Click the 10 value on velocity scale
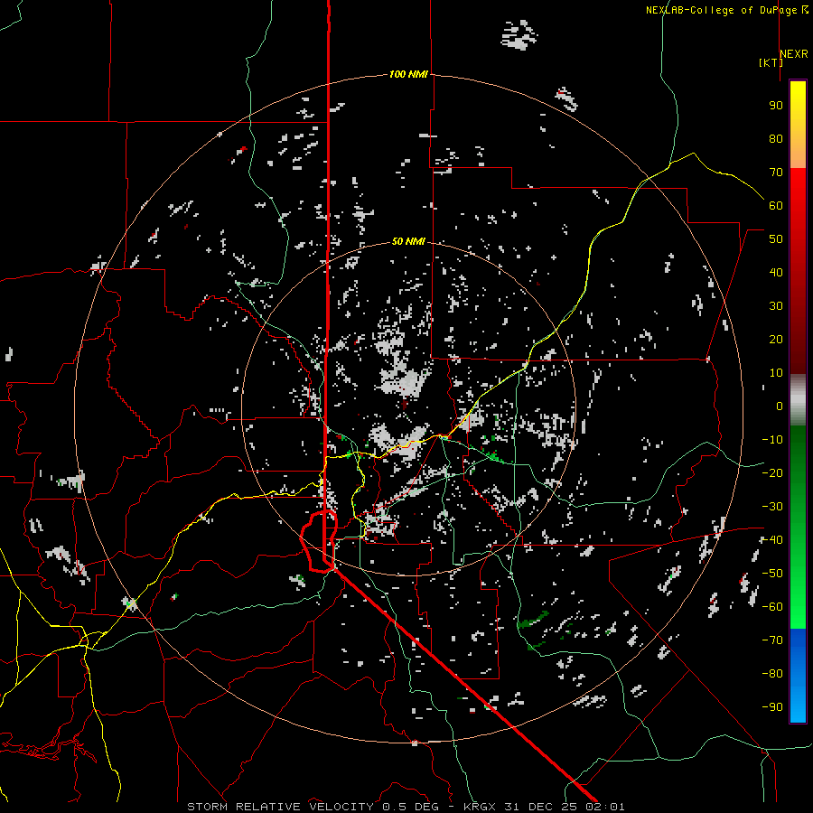 point(776,373)
